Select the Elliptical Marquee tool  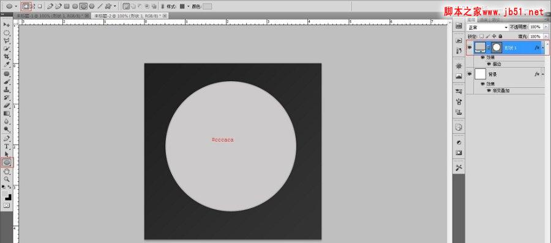6,32
